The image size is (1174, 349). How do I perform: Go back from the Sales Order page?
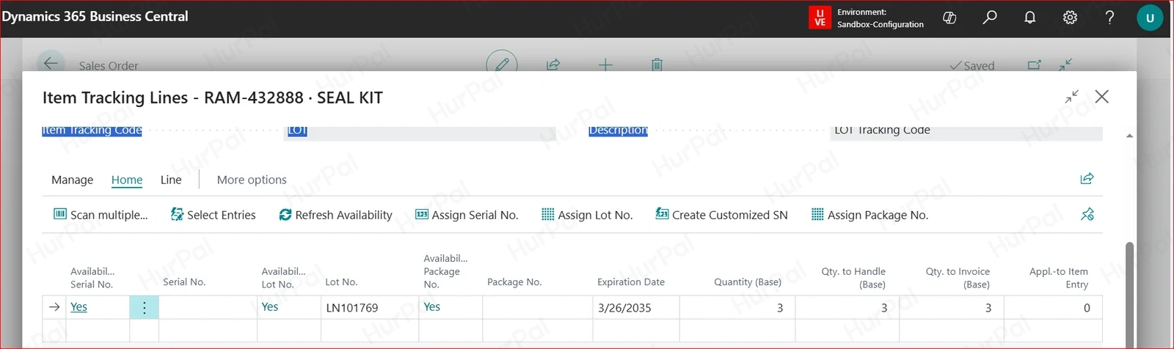[51, 63]
